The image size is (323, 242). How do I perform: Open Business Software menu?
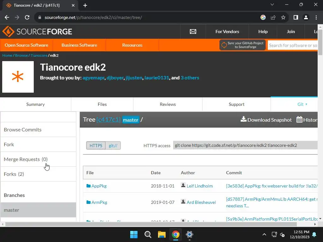[79, 45]
